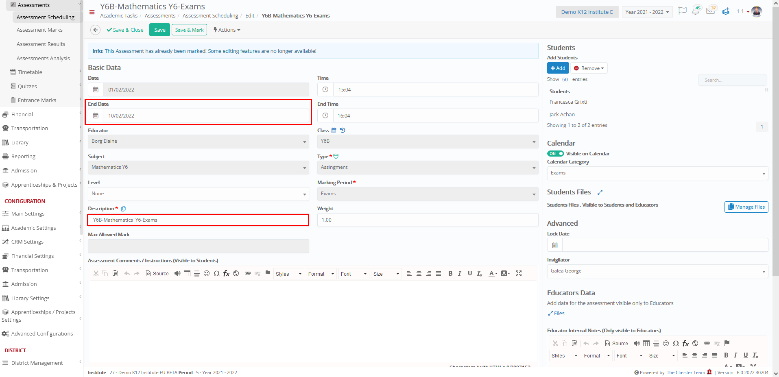
Task: Open notifications bell showing 45
Action: click(x=696, y=11)
